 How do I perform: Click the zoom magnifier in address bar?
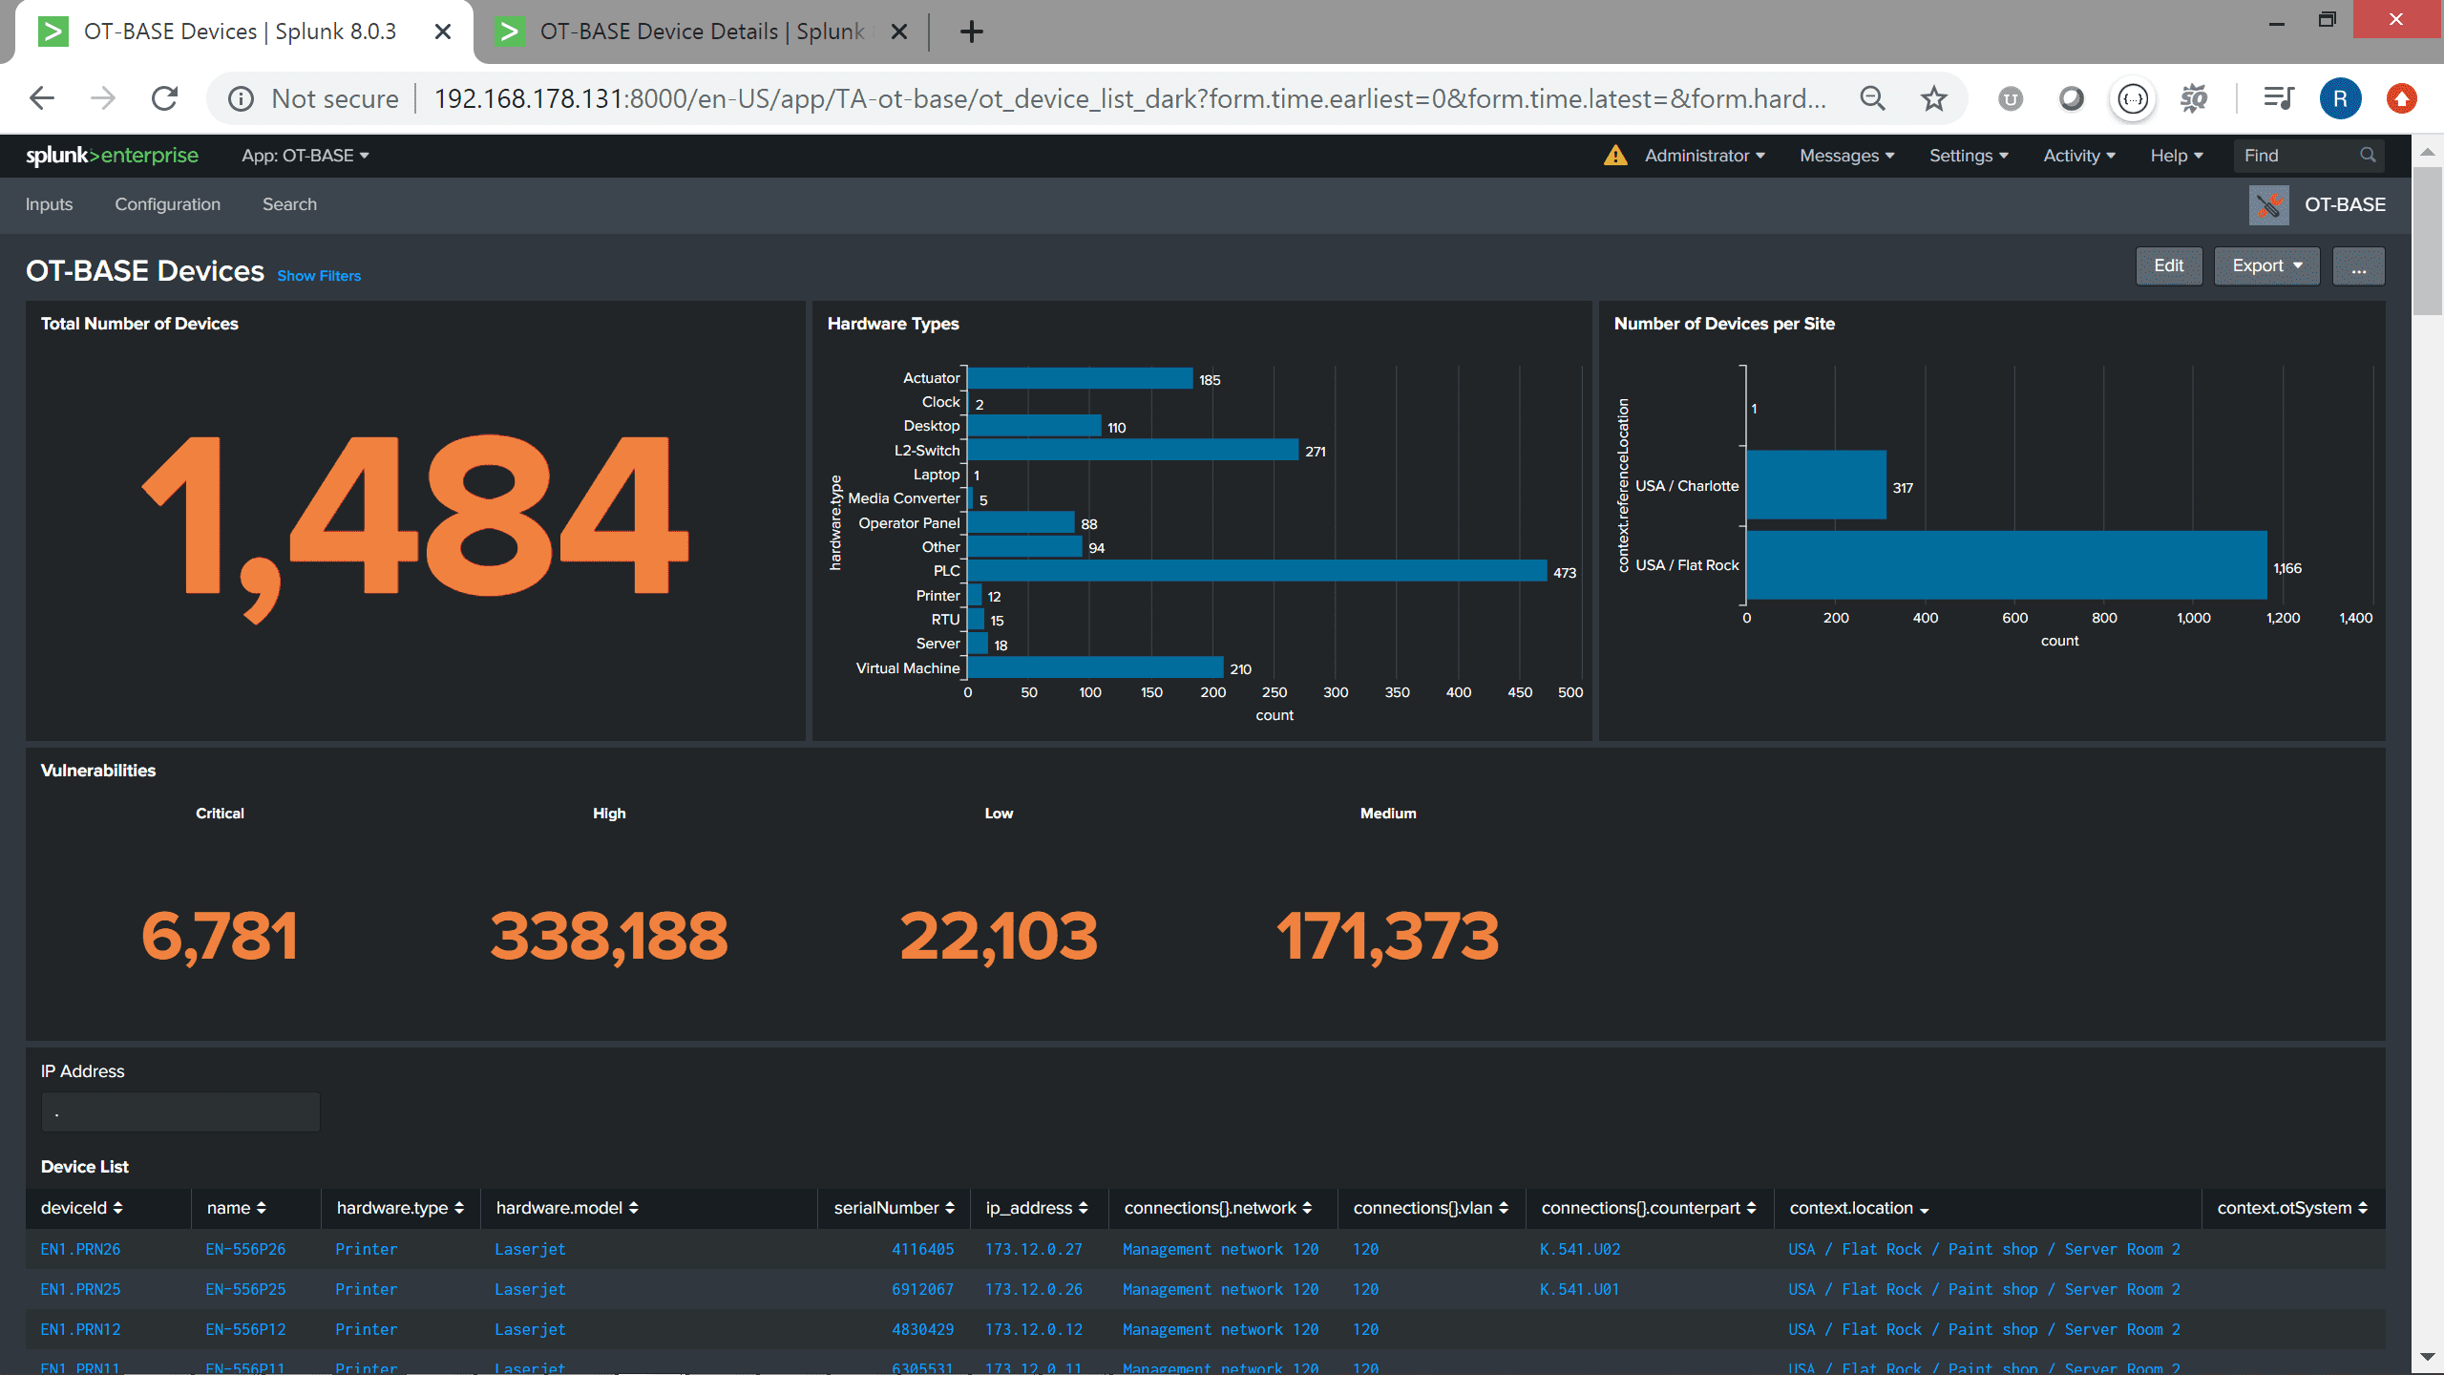(x=1872, y=98)
